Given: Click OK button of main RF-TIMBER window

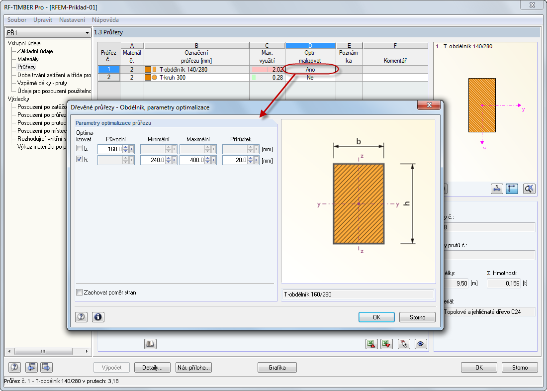Looking at the screenshot, I should [479, 367].
